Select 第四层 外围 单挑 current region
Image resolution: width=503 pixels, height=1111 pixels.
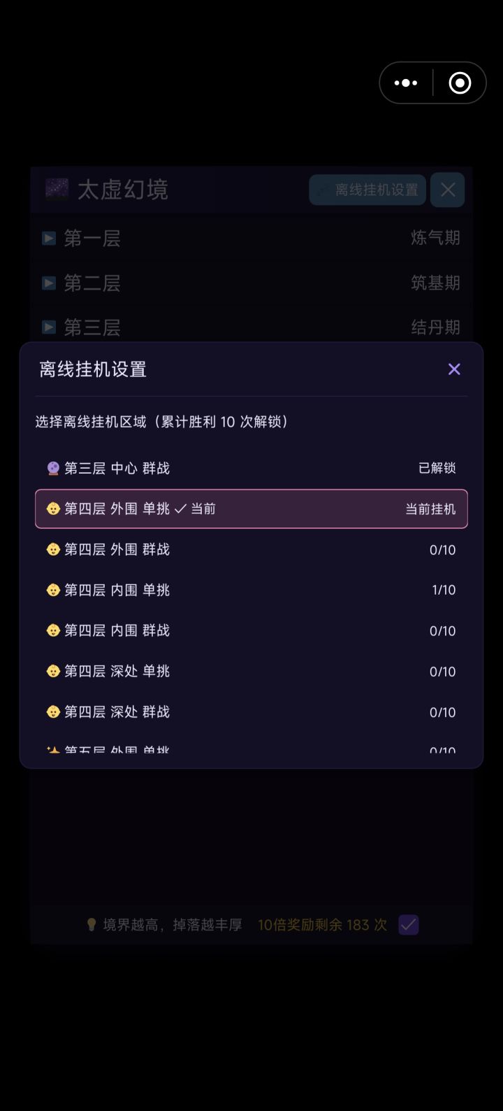point(251,509)
